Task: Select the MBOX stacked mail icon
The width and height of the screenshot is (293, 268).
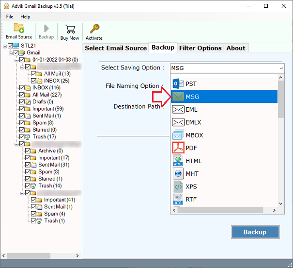Action: [x=178, y=135]
